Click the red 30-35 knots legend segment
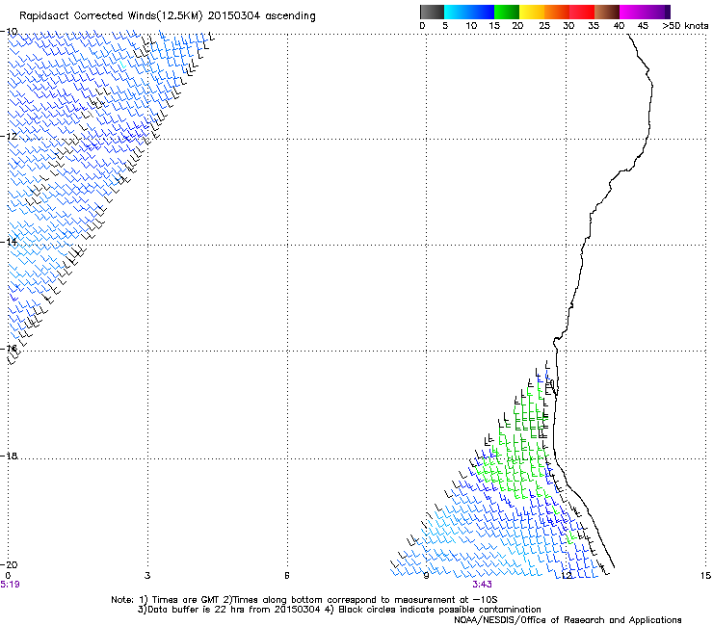This screenshot has width=713, height=626. (x=582, y=12)
